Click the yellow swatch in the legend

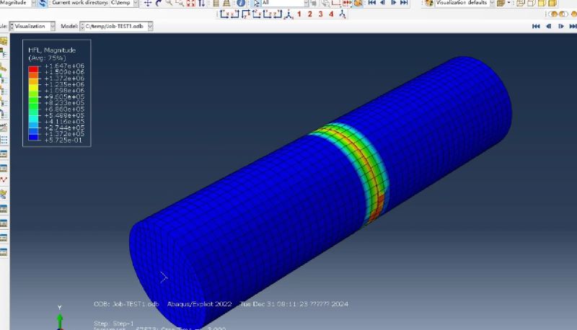33,87
